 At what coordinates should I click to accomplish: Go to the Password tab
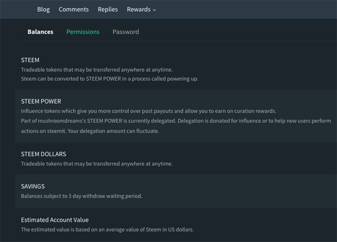pos(126,32)
